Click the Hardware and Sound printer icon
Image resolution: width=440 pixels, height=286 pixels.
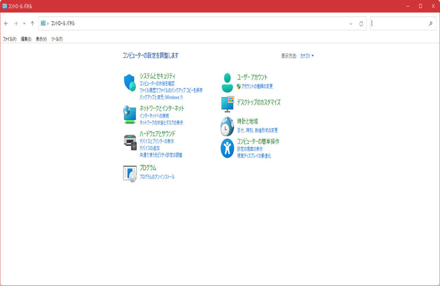tap(130, 141)
